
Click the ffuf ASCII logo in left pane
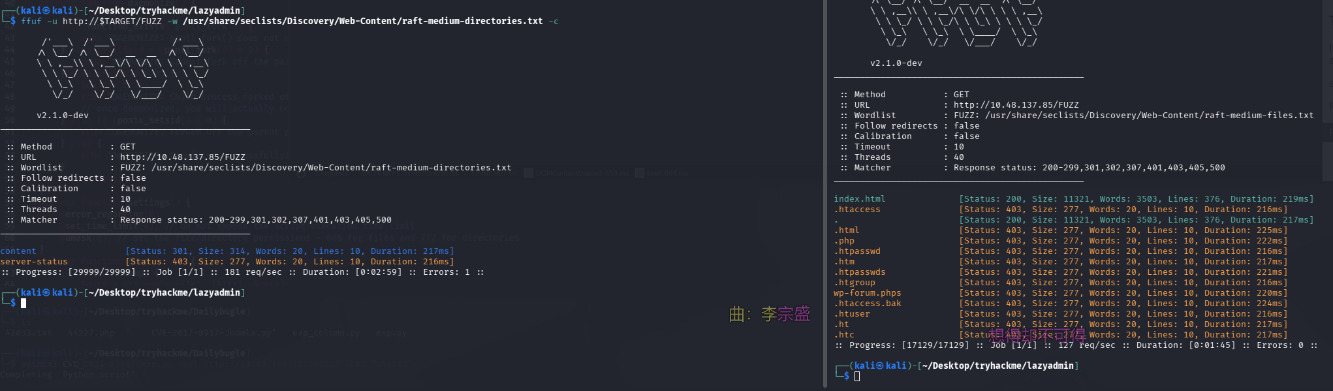[x=123, y=67]
